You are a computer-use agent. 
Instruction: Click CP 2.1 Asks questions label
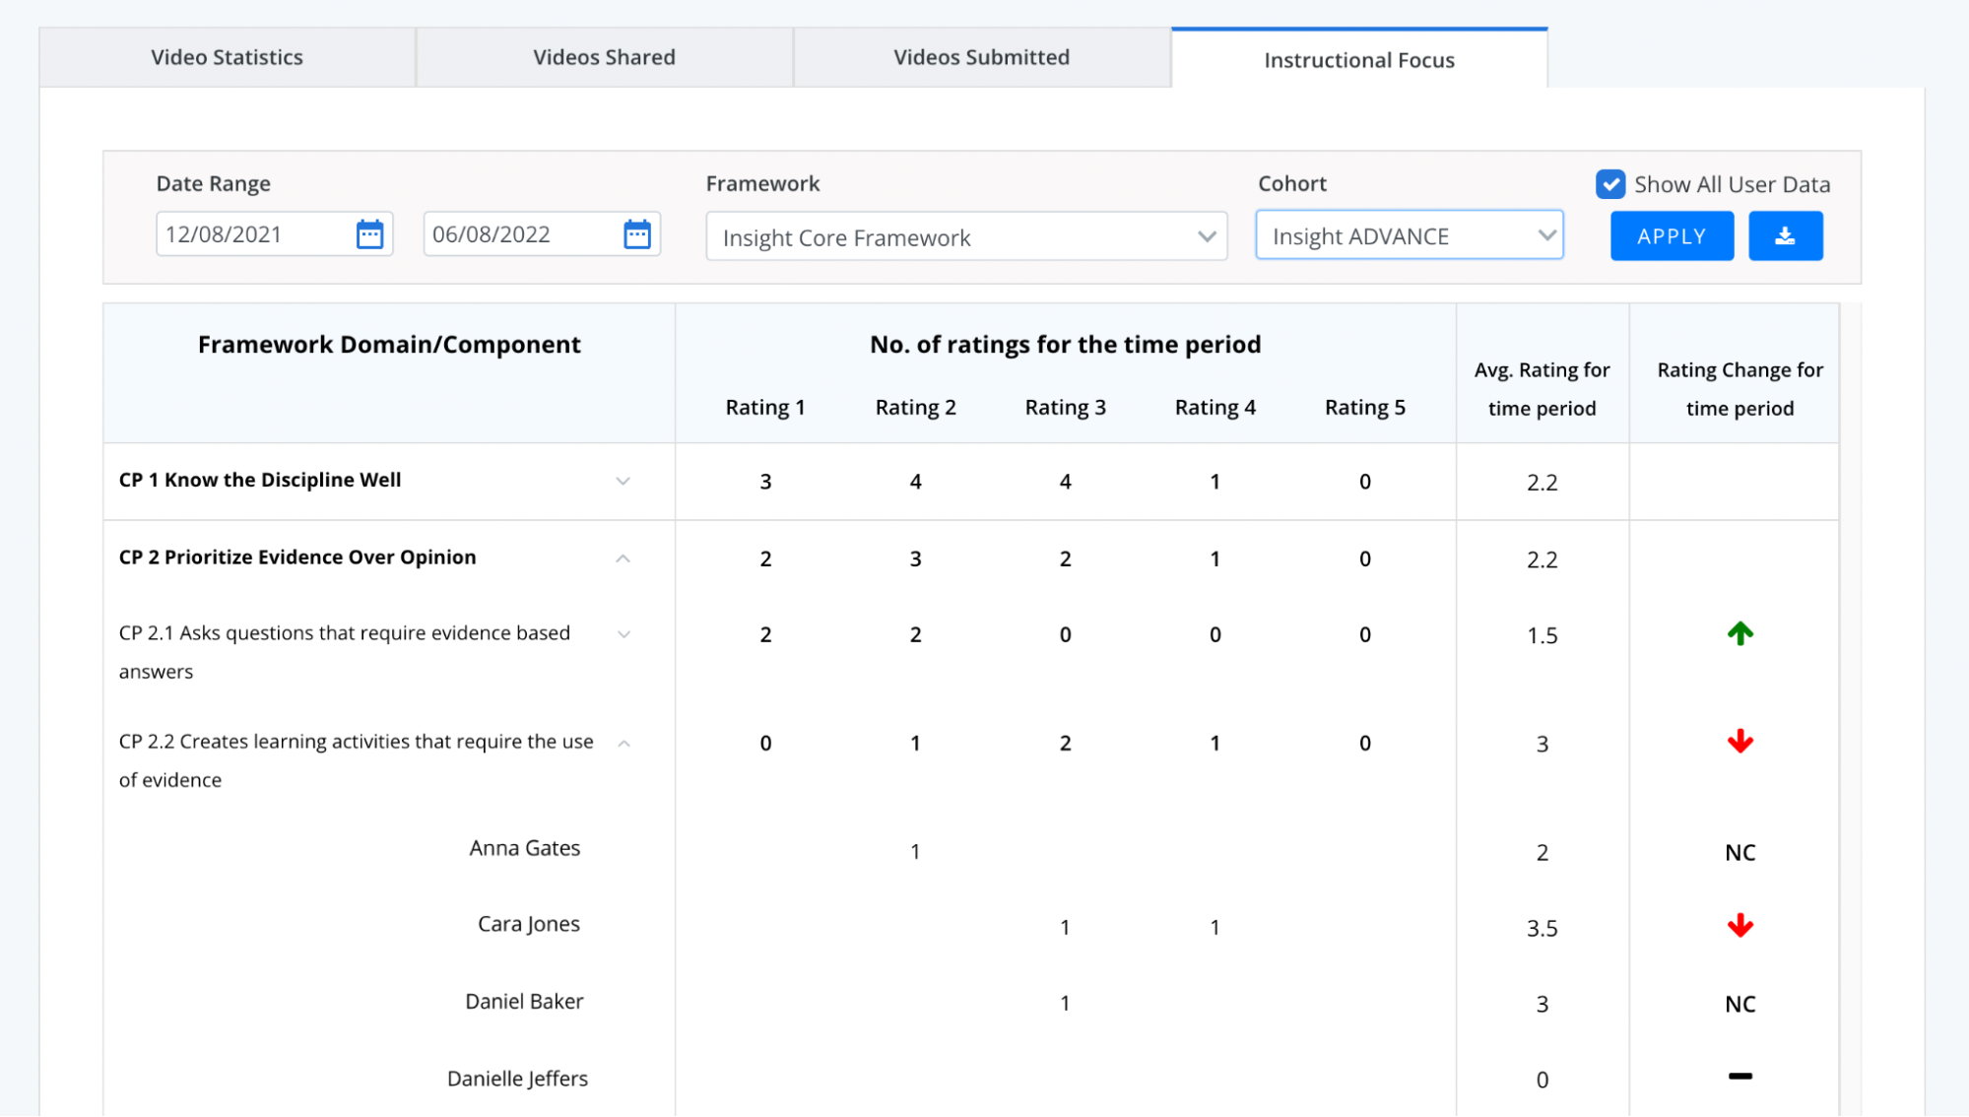(345, 652)
